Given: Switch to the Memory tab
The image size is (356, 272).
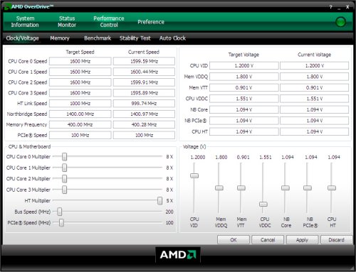Looking at the screenshot, I should (x=60, y=38).
